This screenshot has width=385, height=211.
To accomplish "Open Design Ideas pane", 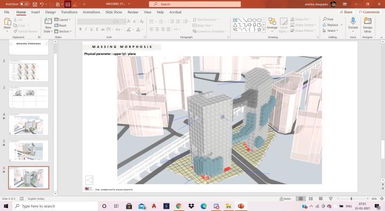I will click(x=367, y=25).
